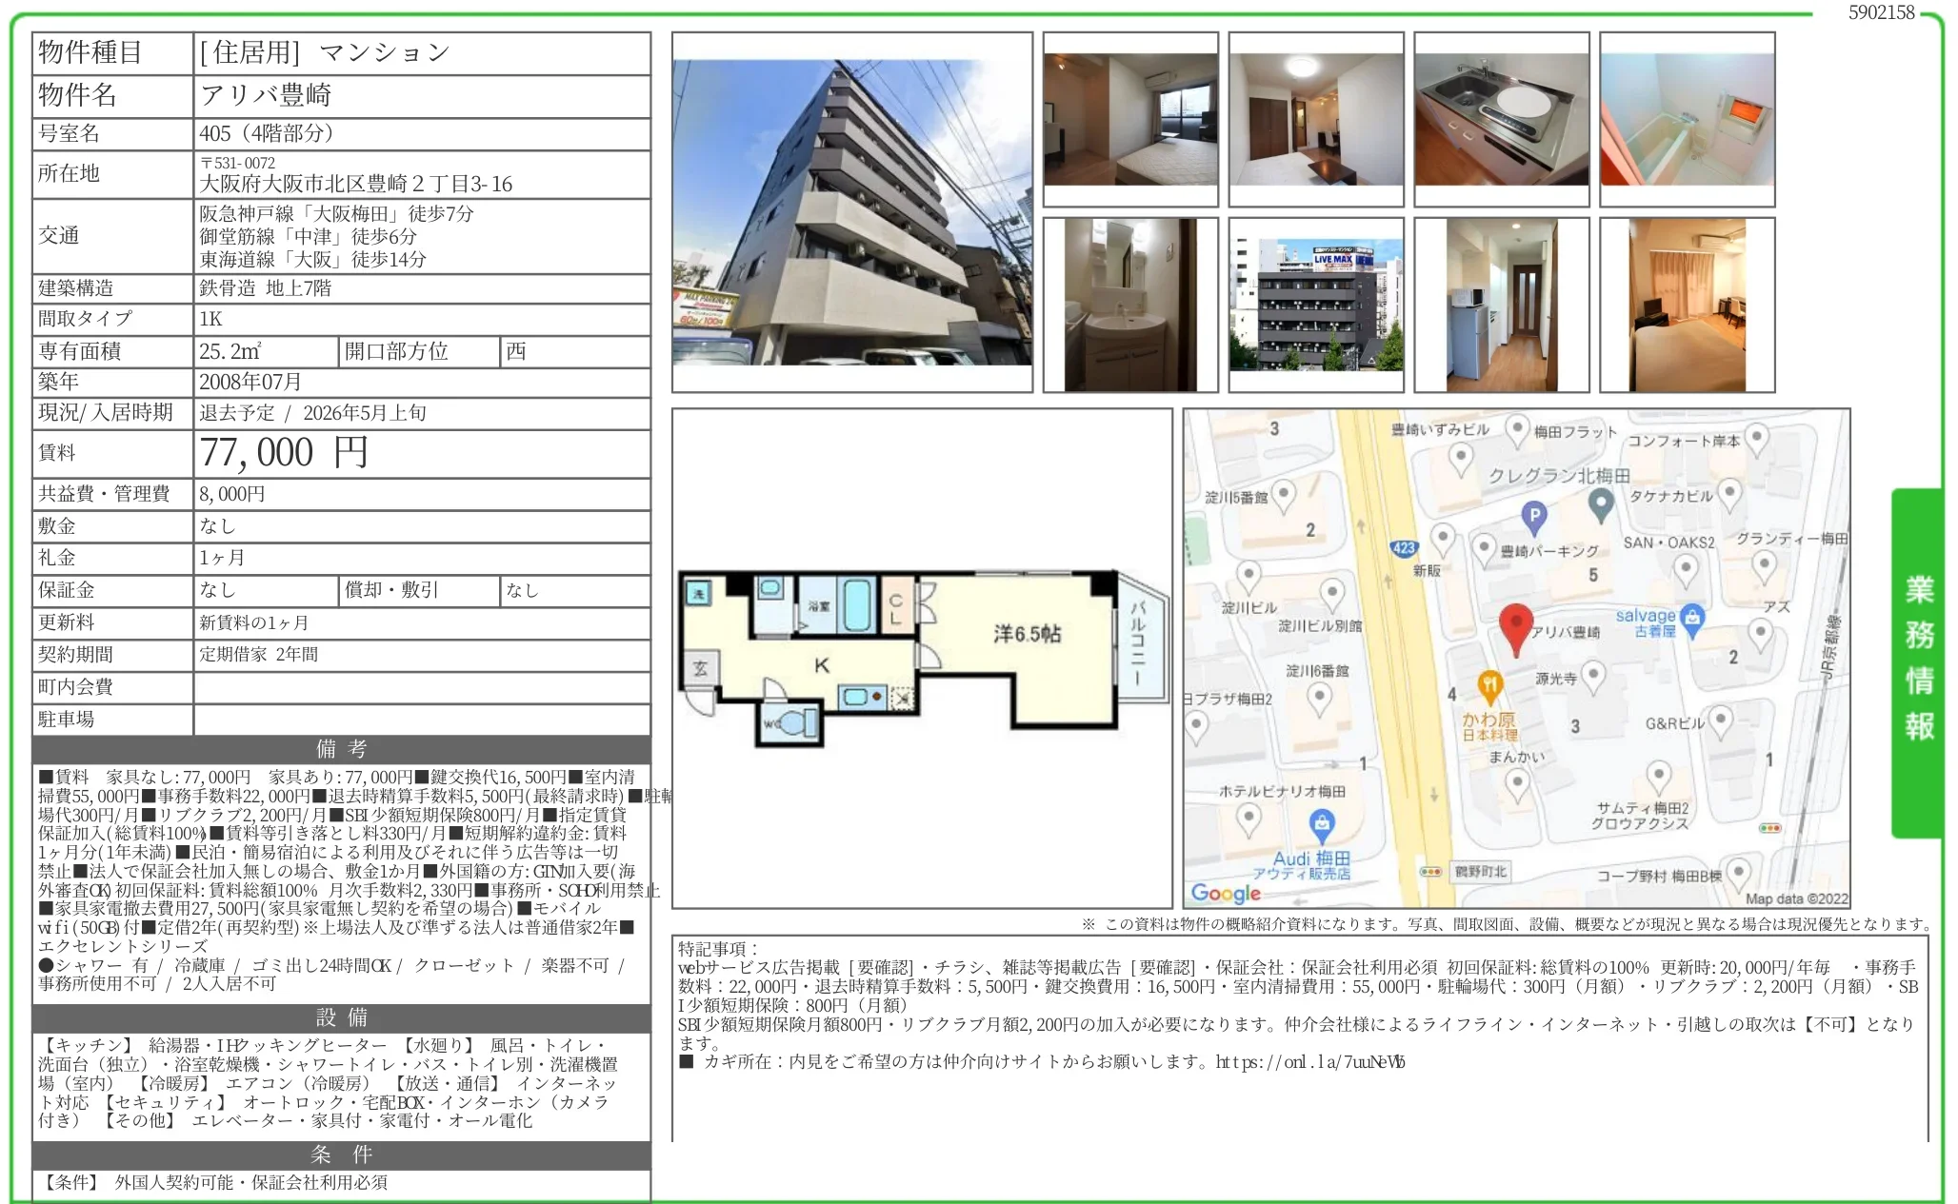Image resolution: width=1958 pixels, height=1204 pixels.
Task: Click the floor plan image
Action: click(921, 657)
